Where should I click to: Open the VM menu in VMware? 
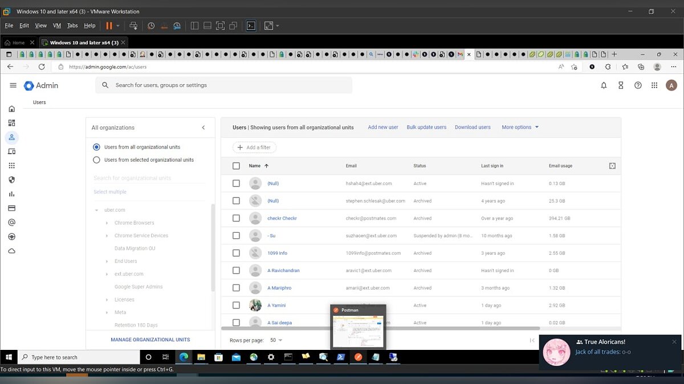click(x=57, y=26)
